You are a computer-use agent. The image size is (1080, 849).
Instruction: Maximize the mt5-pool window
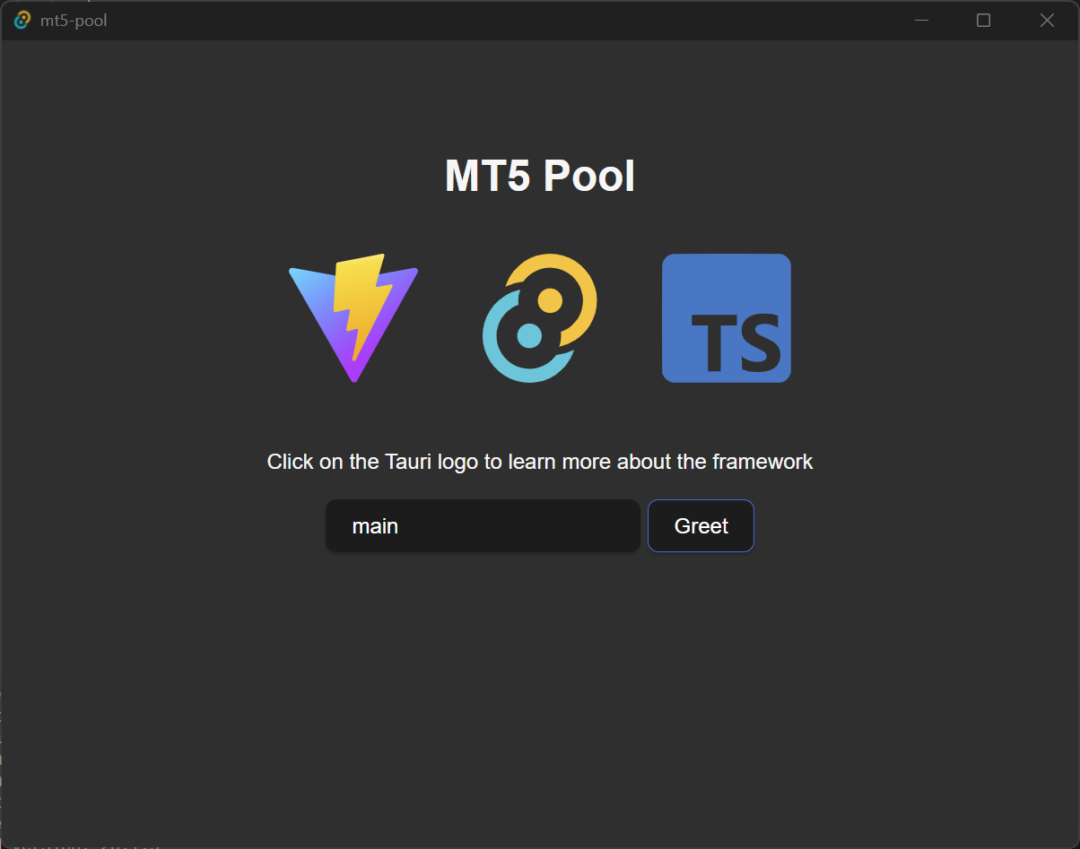click(983, 20)
